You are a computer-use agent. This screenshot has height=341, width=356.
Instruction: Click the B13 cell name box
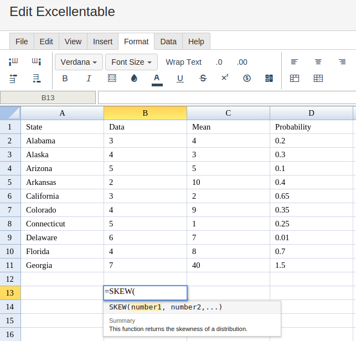48,98
